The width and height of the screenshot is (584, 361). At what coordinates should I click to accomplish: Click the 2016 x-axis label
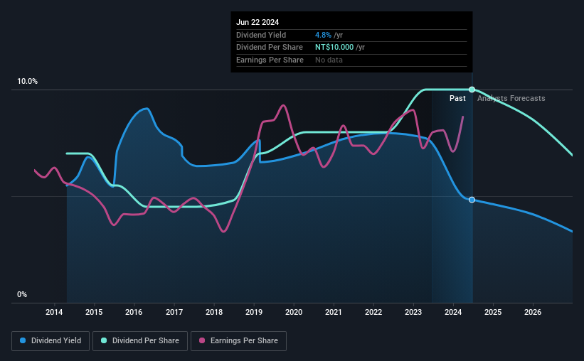coord(134,312)
